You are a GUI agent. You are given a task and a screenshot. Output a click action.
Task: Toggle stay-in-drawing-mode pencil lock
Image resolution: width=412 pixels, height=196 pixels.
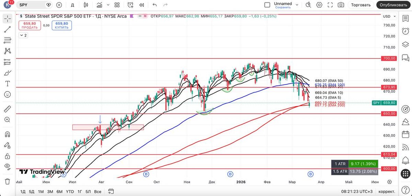[8, 145]
